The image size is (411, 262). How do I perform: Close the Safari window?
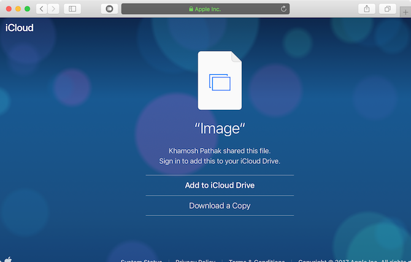(9, 9)
